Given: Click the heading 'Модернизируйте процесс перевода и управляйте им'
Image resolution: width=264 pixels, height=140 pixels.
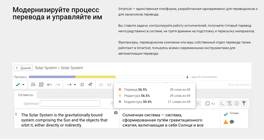Looking at the screenshot, I should coord(57,13).
